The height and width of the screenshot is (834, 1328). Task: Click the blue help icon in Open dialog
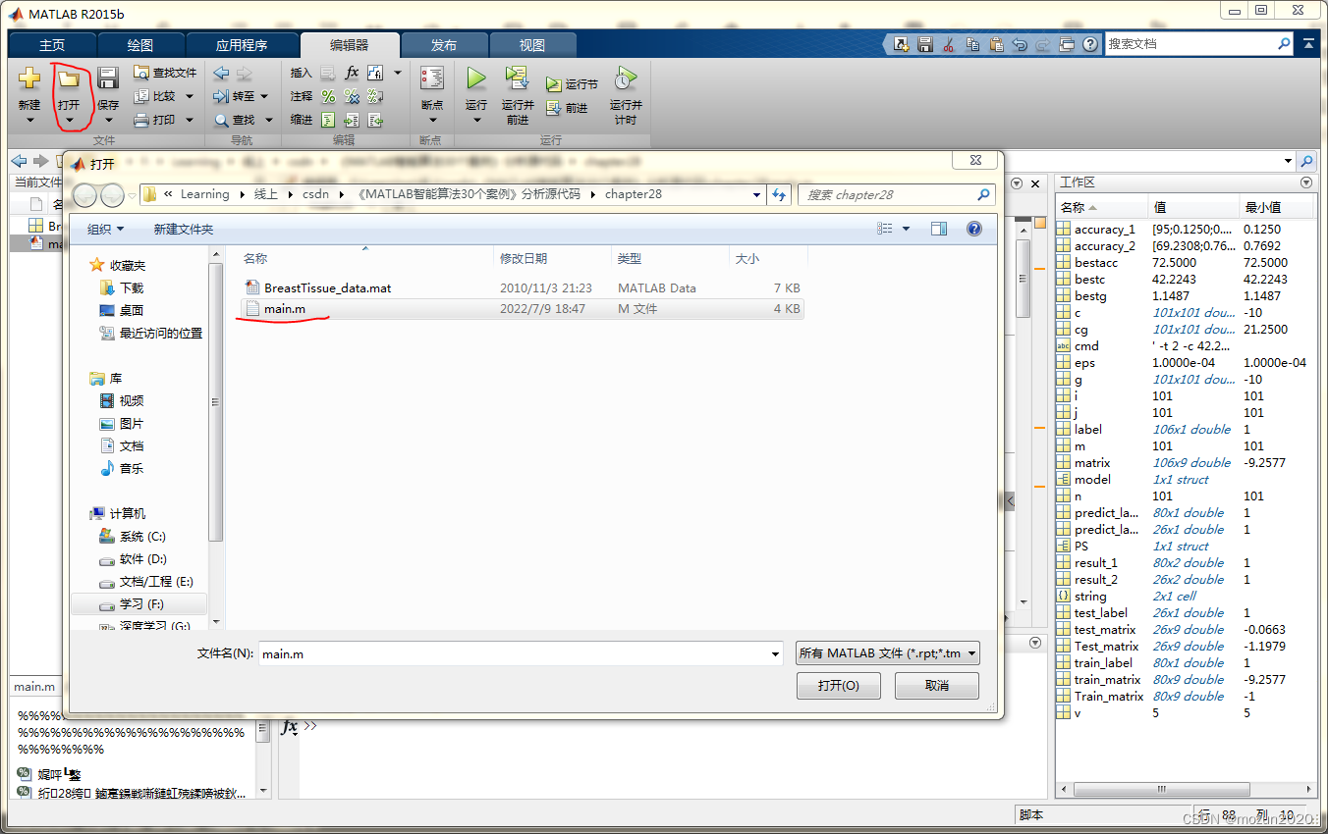pos(974,229)
